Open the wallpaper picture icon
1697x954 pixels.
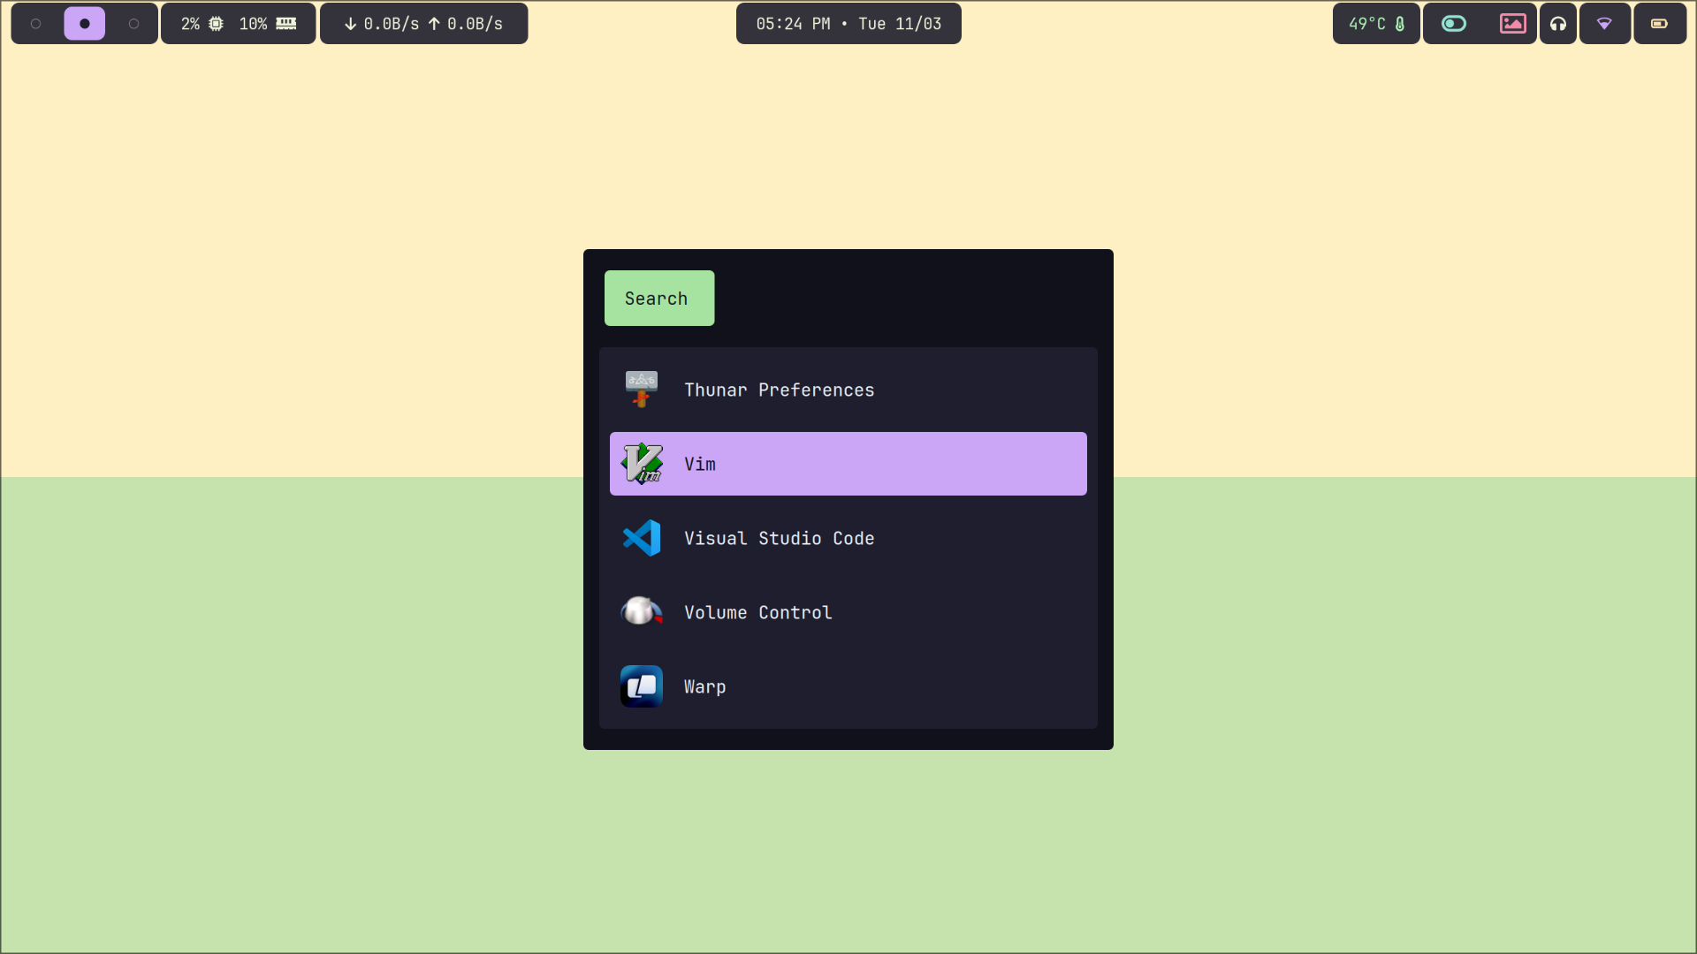pyautogui.click(x=1513, y=24)
